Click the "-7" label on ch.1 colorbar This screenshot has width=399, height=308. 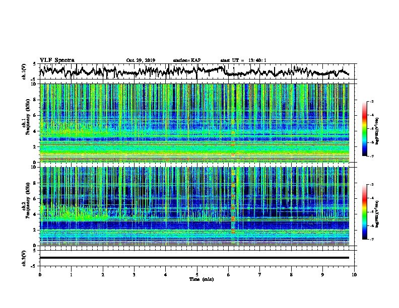click(x=372, y=156)
